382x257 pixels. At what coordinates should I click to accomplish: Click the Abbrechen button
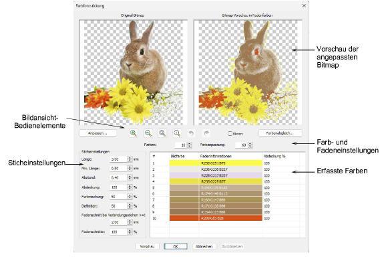[x=204, y=246]
